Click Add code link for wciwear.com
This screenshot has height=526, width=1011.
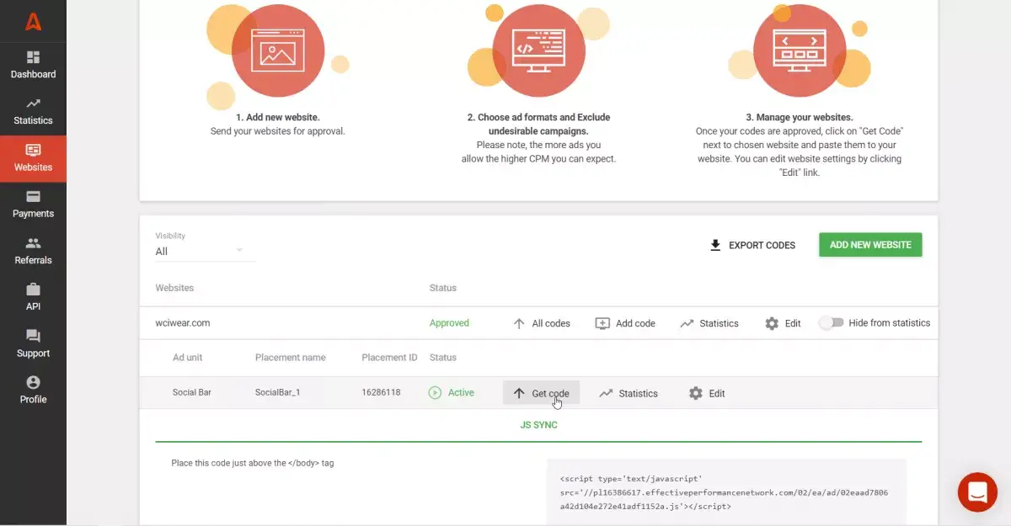[625, 323]
